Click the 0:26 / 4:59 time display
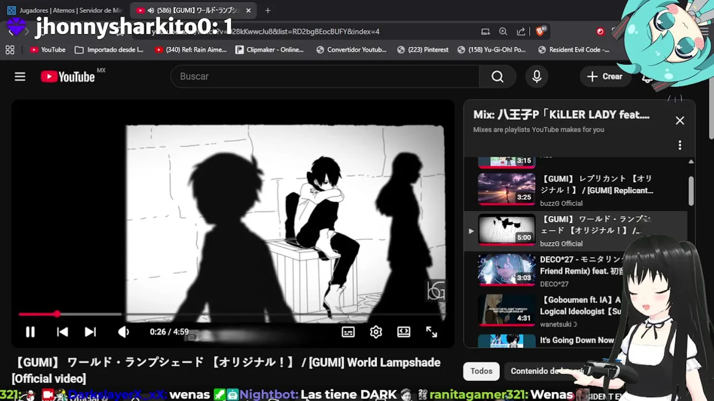Viewport: 714px width, 401px height. 169,332
